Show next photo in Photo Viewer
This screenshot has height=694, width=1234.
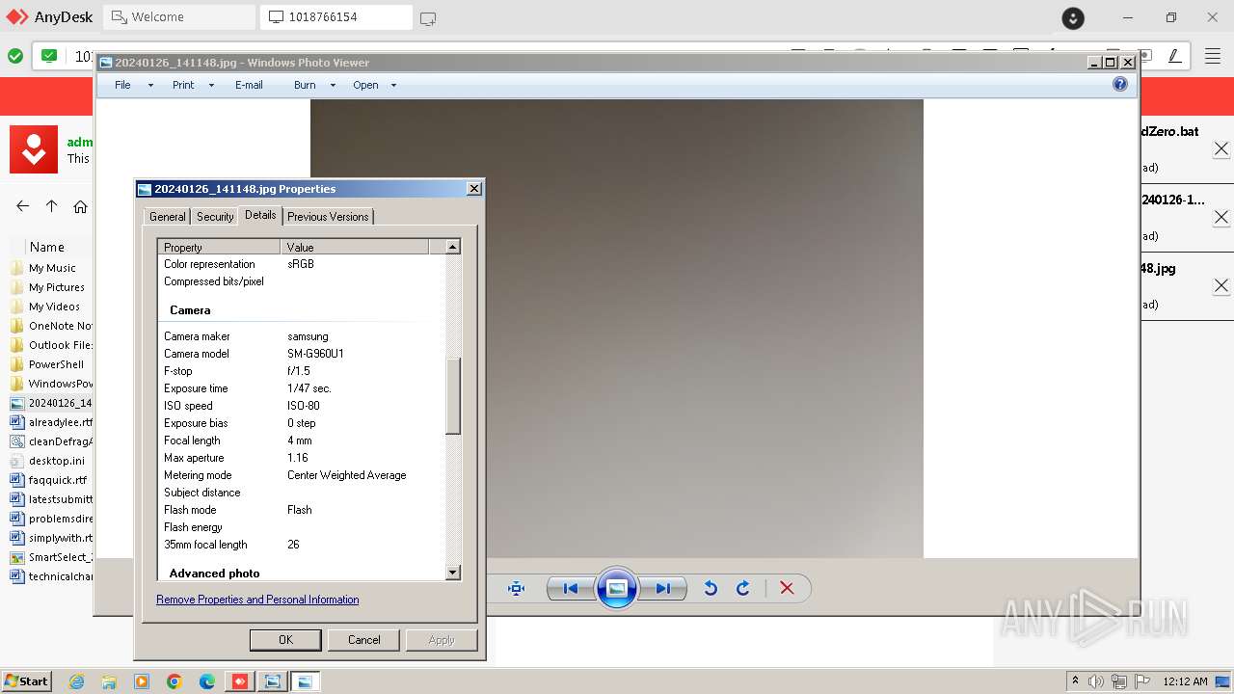(x=663, y=588)
